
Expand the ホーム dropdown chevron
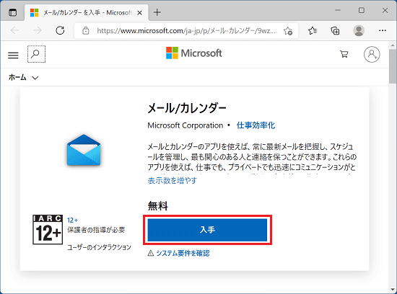(x=35, y=78)
